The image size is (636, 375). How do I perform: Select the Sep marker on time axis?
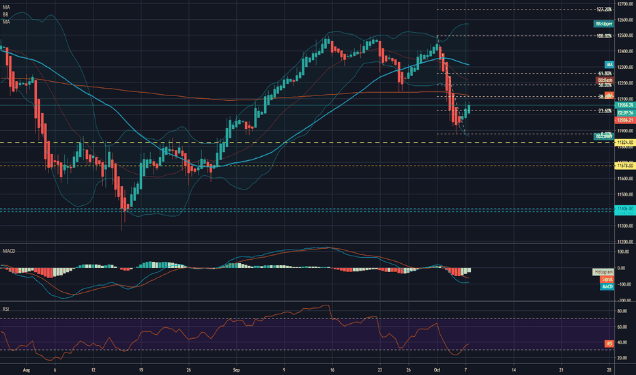point(237,370)
